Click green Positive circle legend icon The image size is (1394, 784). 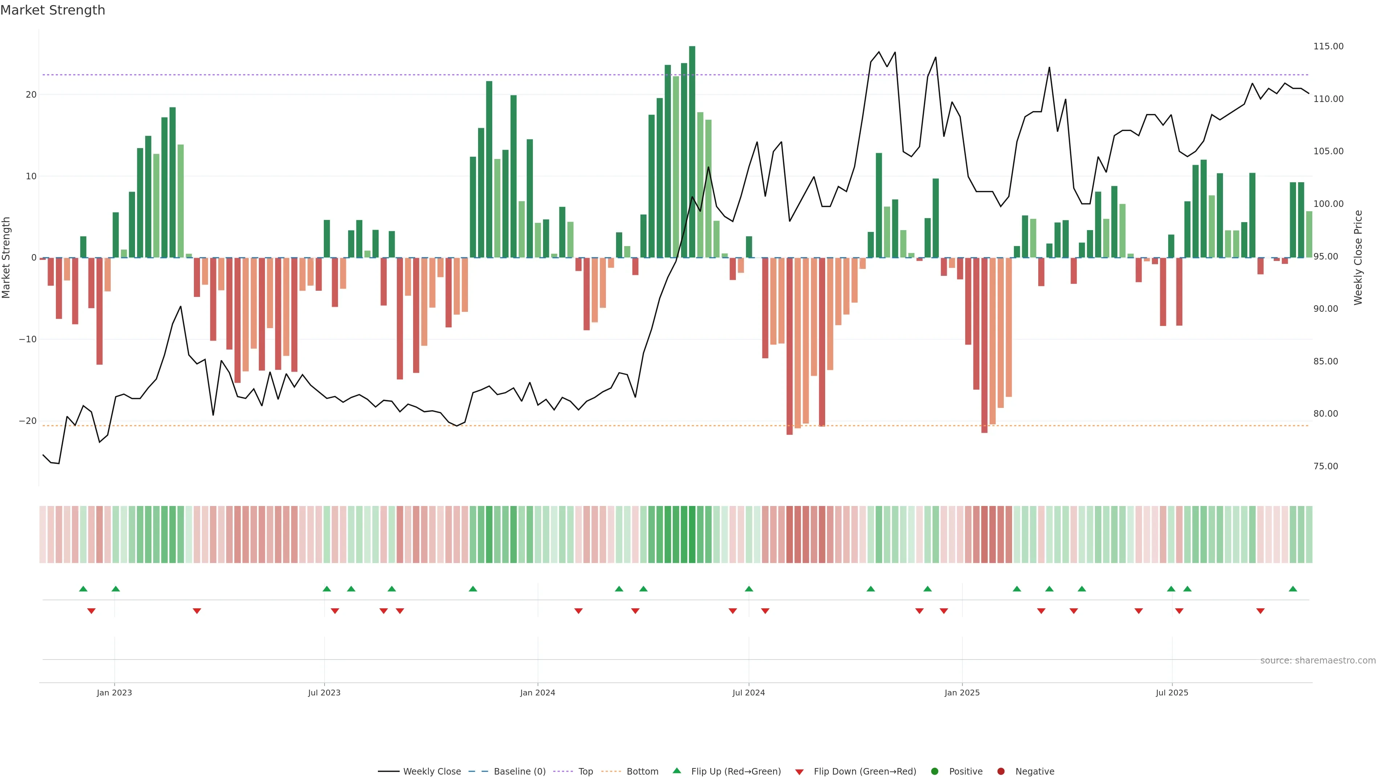pyautogui.click(x=934, y=772)
